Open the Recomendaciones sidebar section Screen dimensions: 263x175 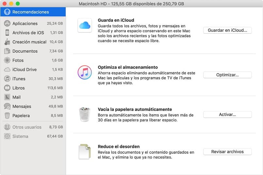click(x=33, y=12)
